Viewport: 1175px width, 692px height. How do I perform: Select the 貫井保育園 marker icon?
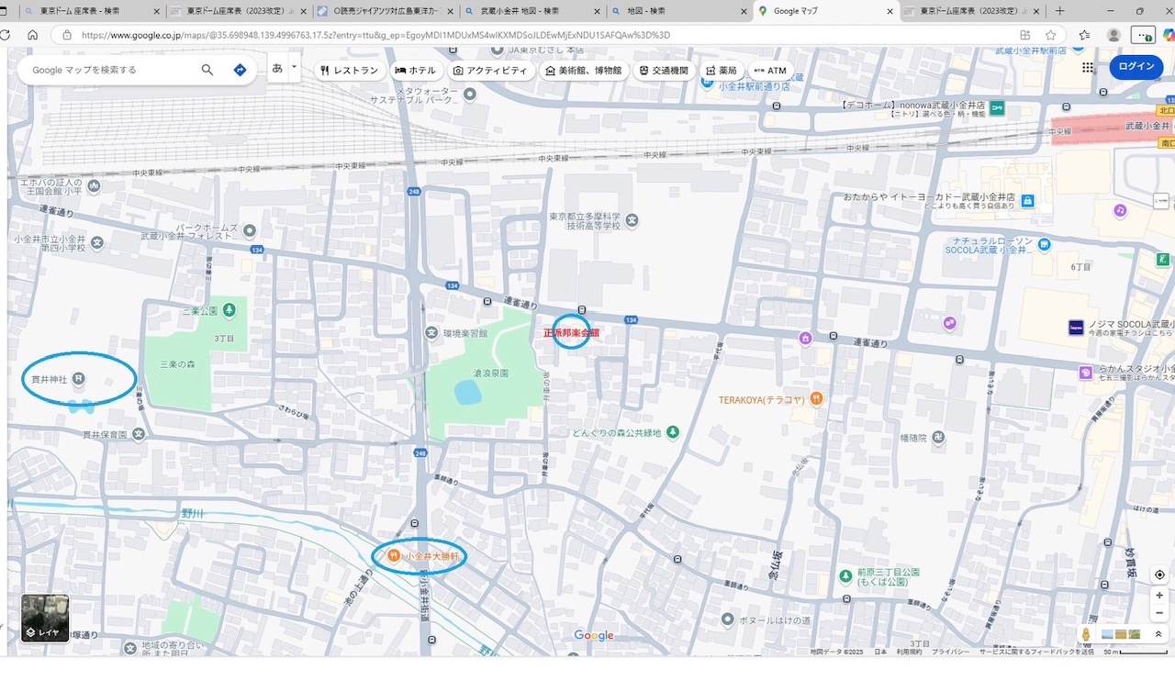coord(138,434)
